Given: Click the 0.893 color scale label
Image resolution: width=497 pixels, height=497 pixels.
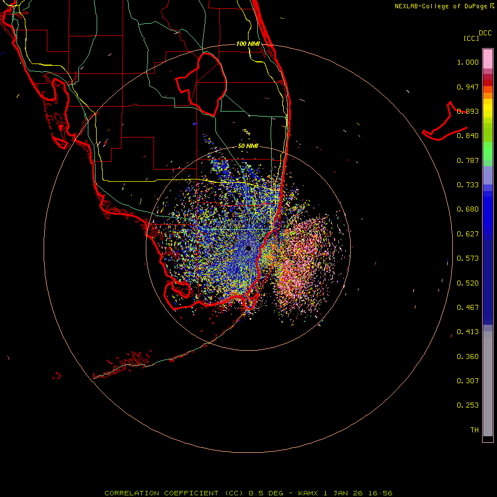Looking at the screenshot, I should pos(468,111).
